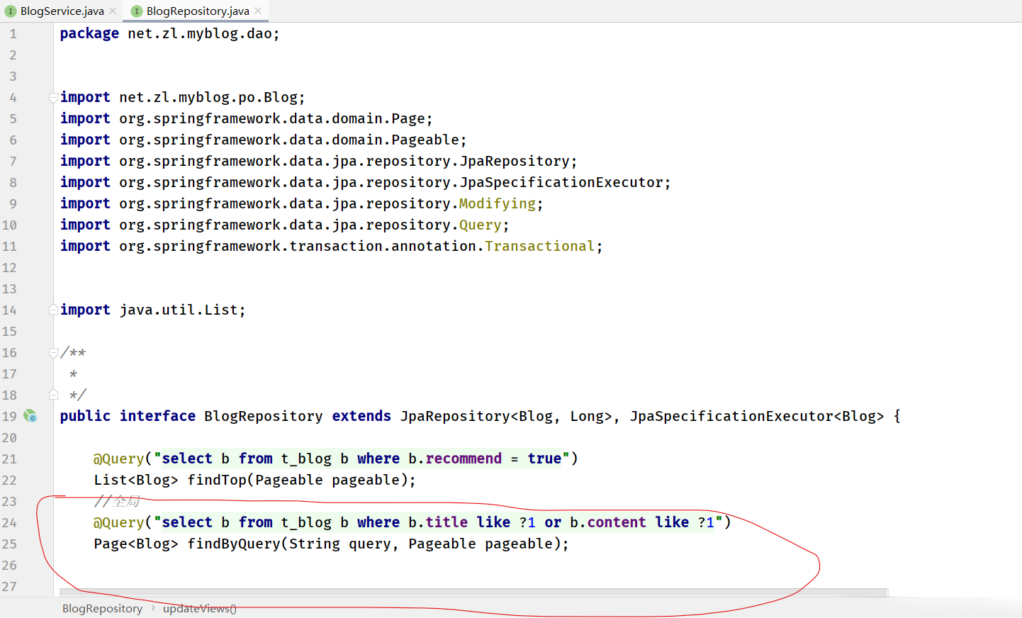Click 'List<Blog>' return type on line 22

click(136, 480)
